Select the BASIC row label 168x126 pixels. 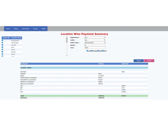point(22,76)
